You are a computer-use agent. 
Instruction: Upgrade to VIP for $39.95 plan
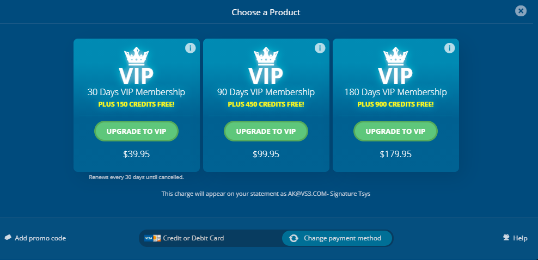click(x=136, y=131)
